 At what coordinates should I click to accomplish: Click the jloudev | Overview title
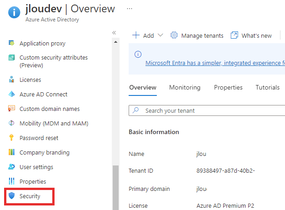(x=70, y=9)
